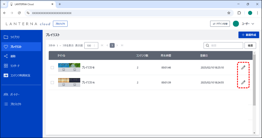Click the playlist list vertical scrollbar
Image resolution: width=262 pixels, height=138 pixels.
[x=254, y=79]
